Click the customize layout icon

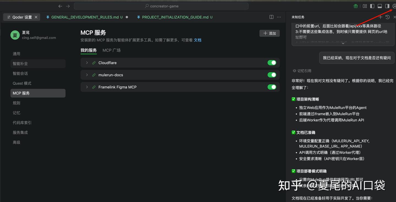point(365,6)
